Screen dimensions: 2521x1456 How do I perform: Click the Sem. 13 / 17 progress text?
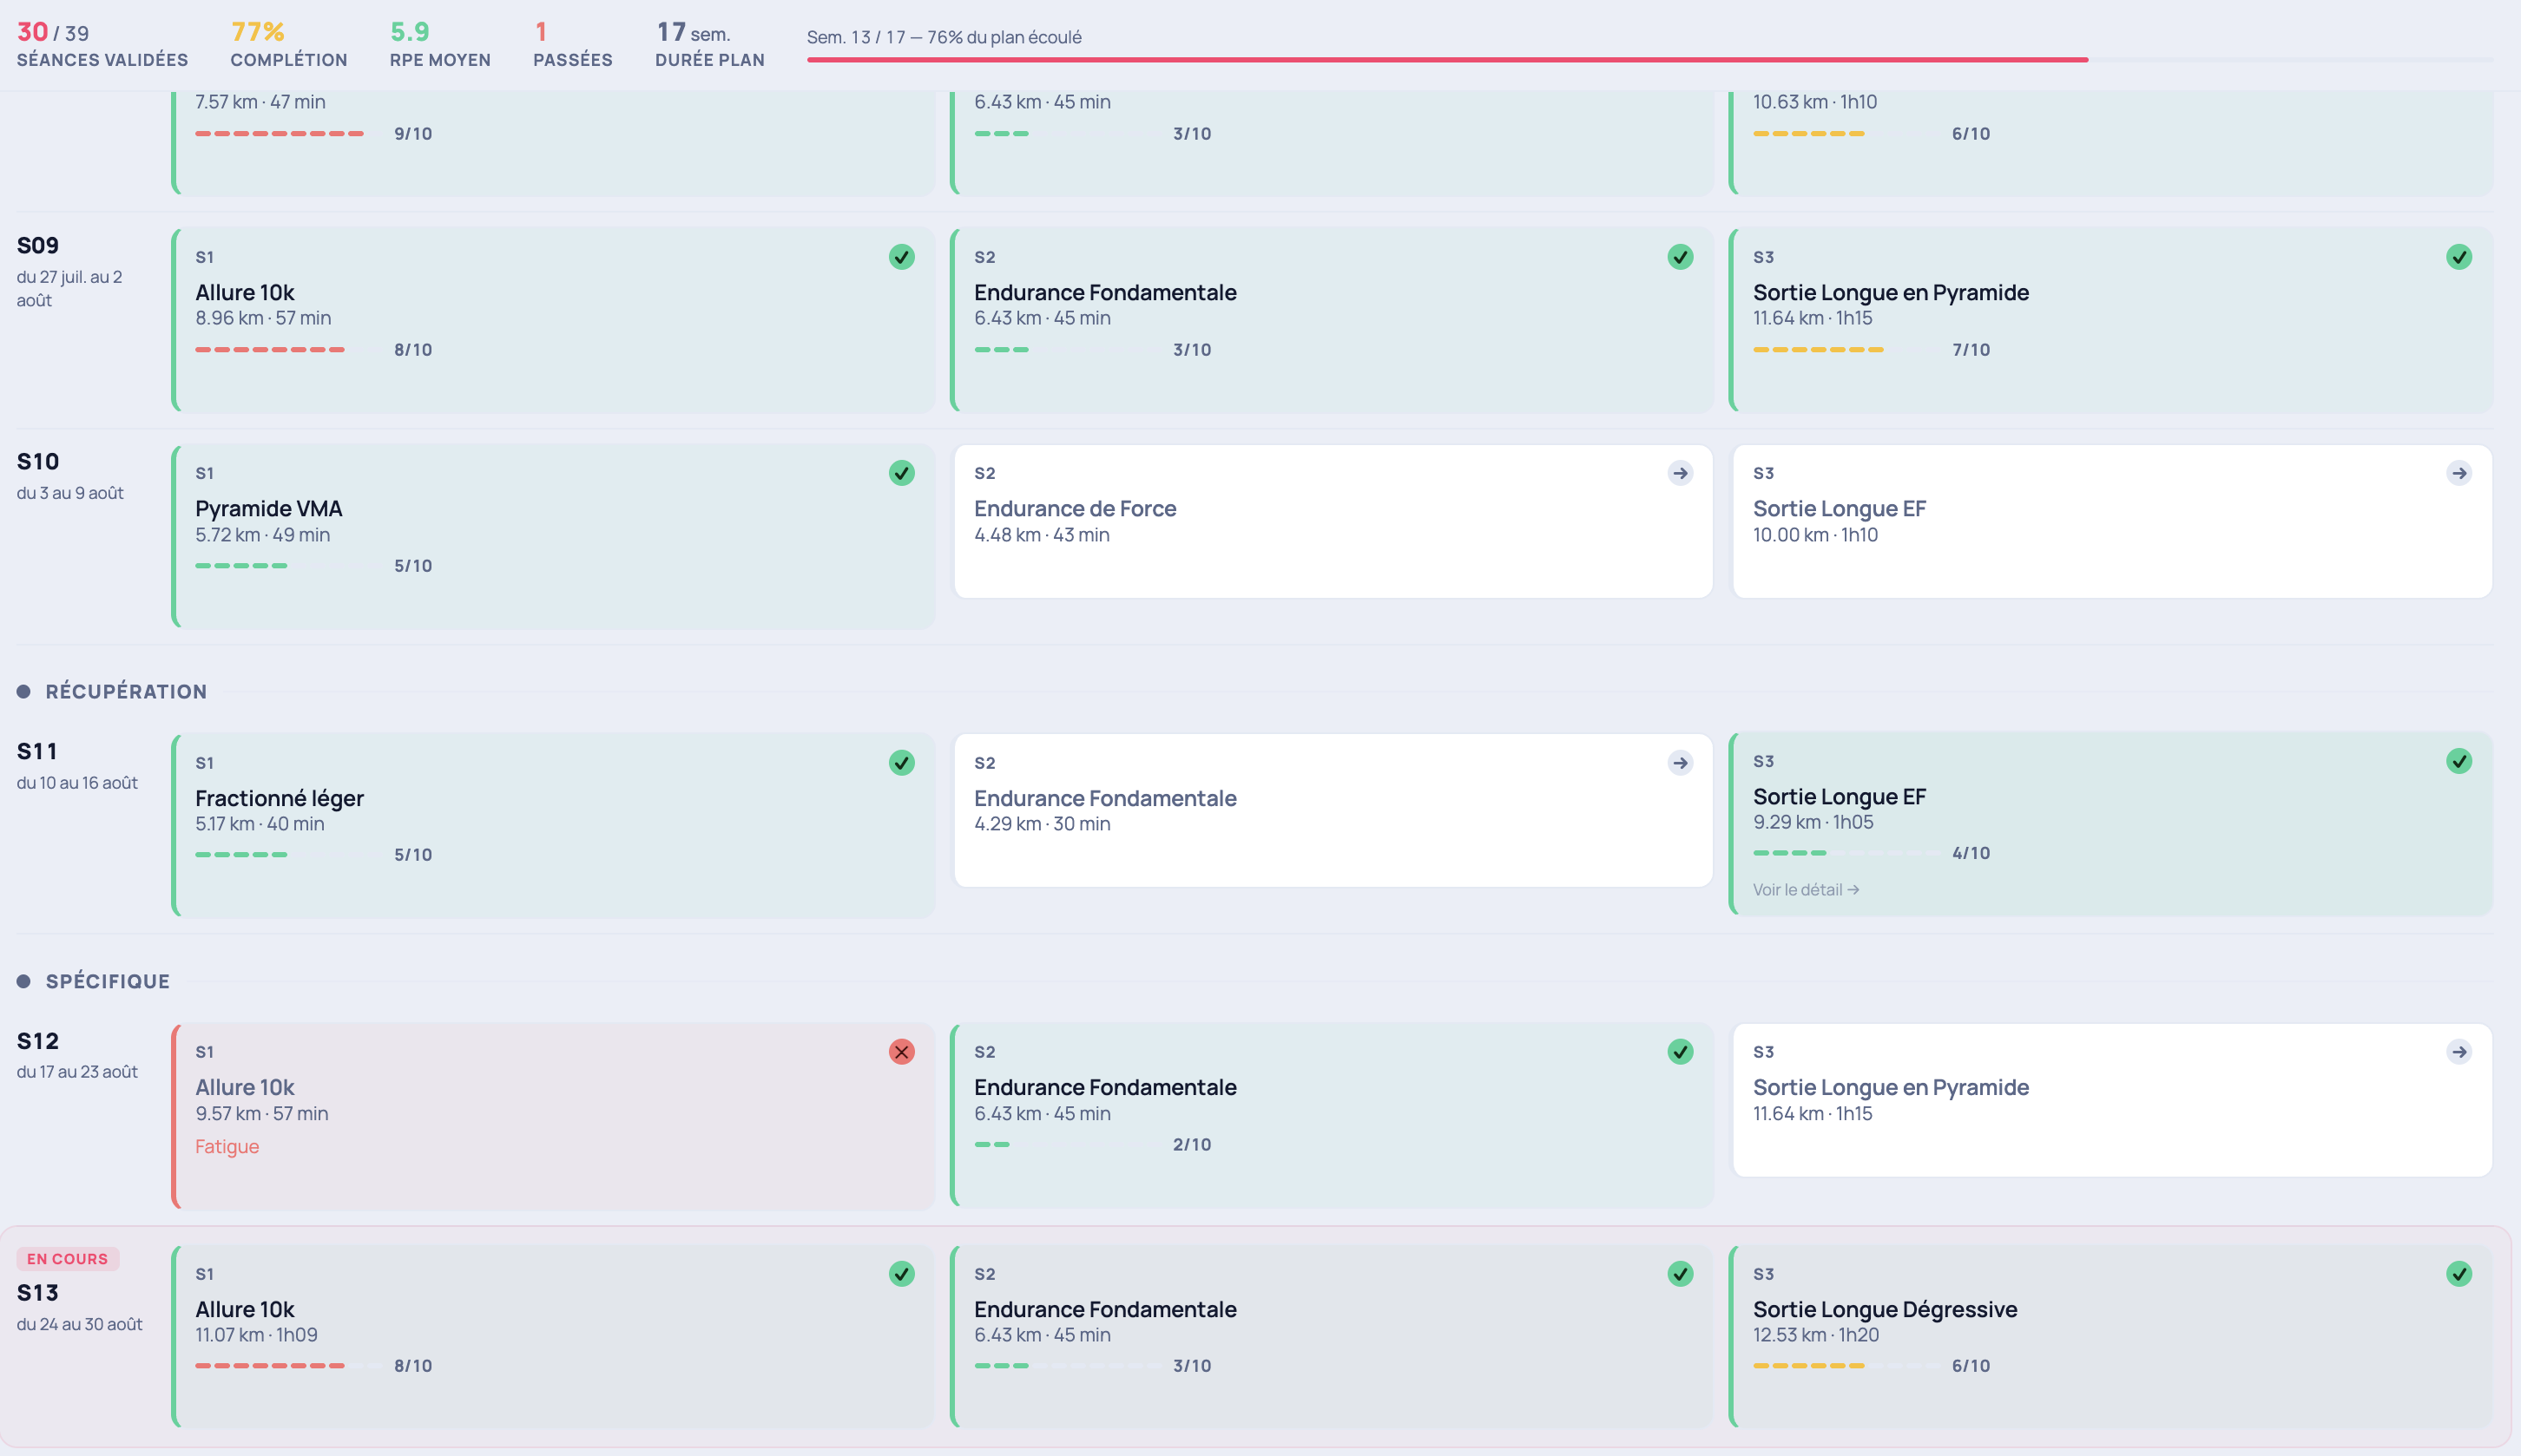944,37
